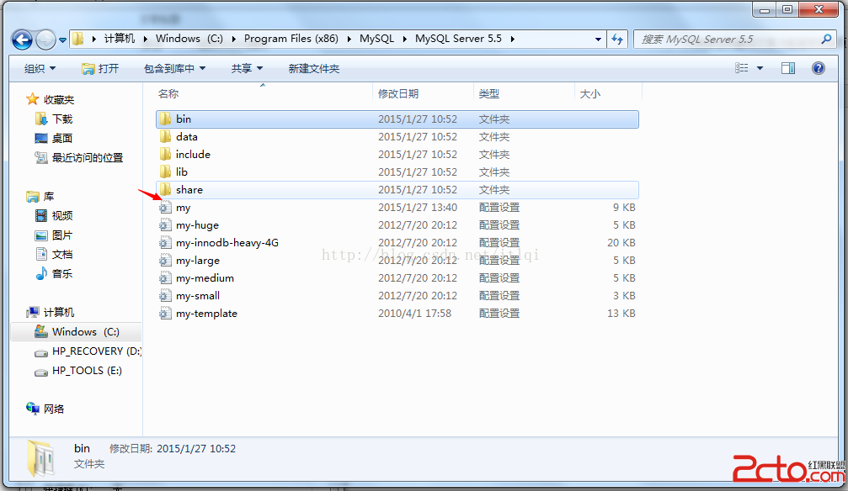Refresh the folder with the refresh button
This screenshot has width=848, height=491.
pyautogui.click(x=617, y=40)
